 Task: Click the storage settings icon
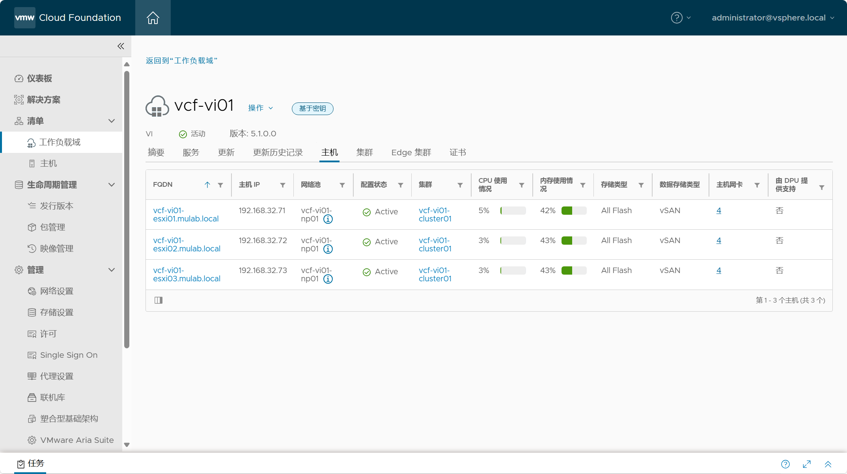32,312
